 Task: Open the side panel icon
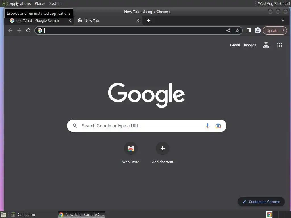(x=248, y=30)
